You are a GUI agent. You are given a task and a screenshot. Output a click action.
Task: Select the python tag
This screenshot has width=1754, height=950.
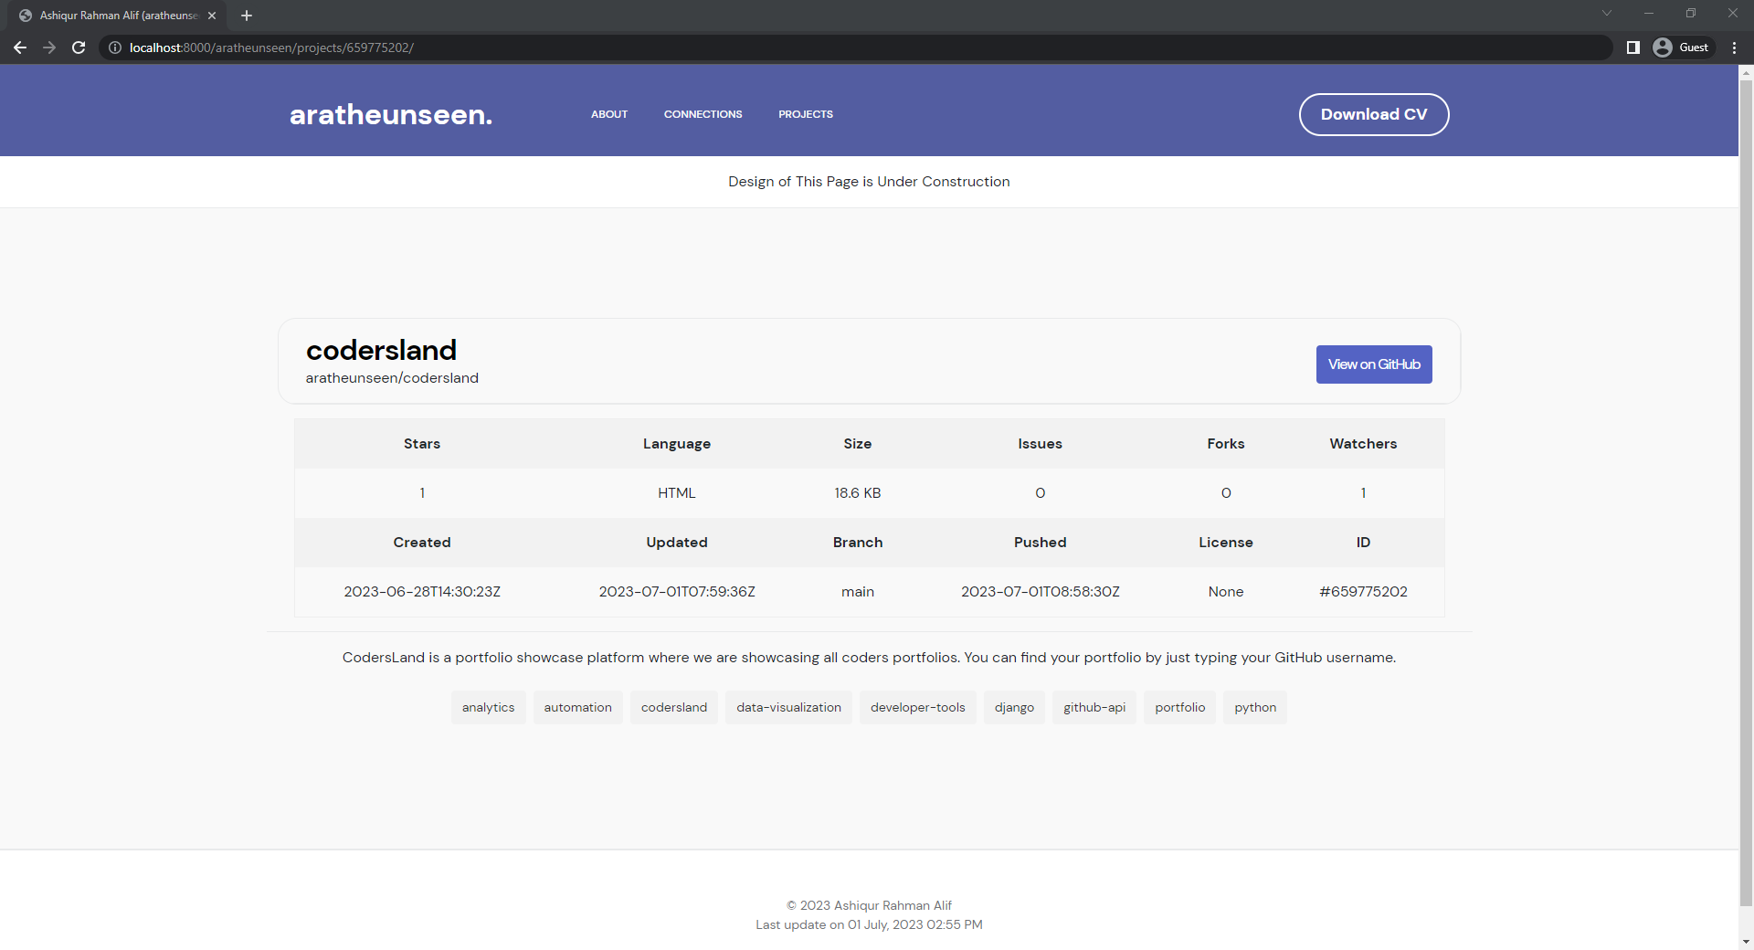click(x=1254, y=707)
